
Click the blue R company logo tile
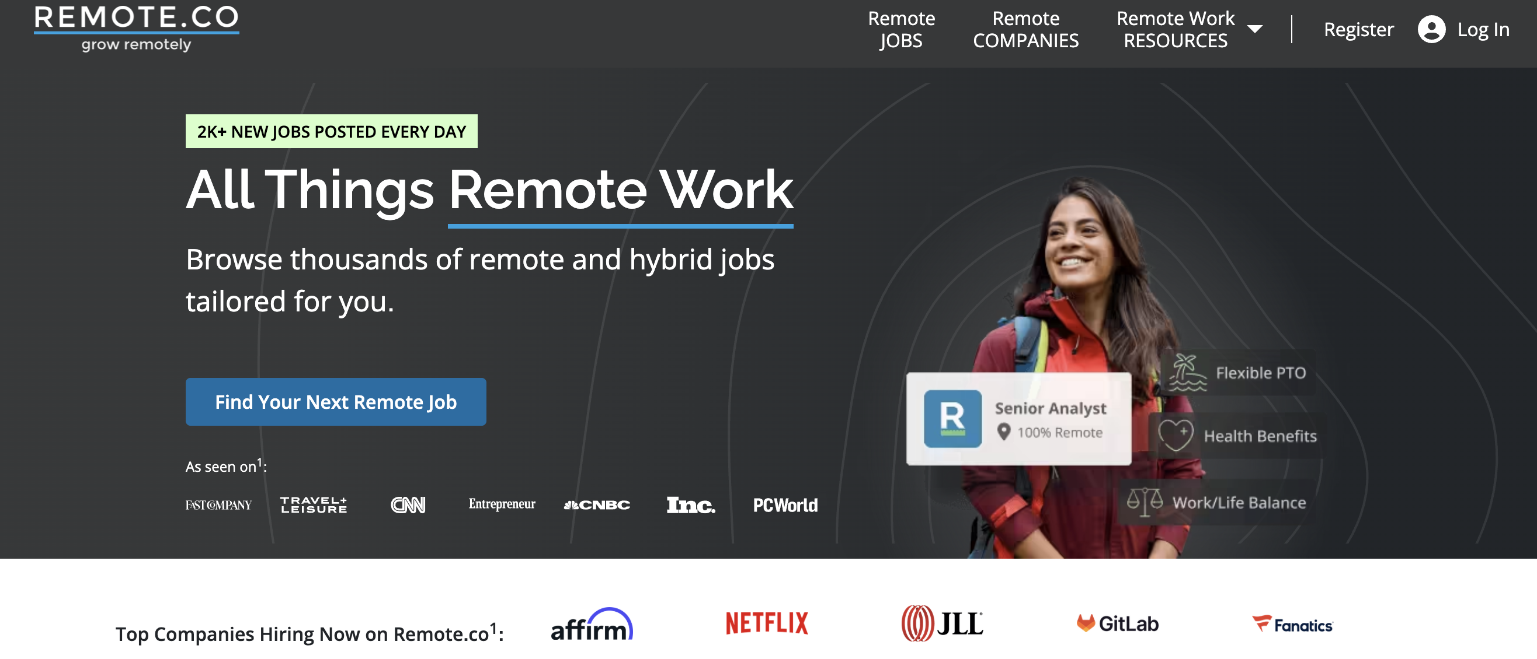952,418
